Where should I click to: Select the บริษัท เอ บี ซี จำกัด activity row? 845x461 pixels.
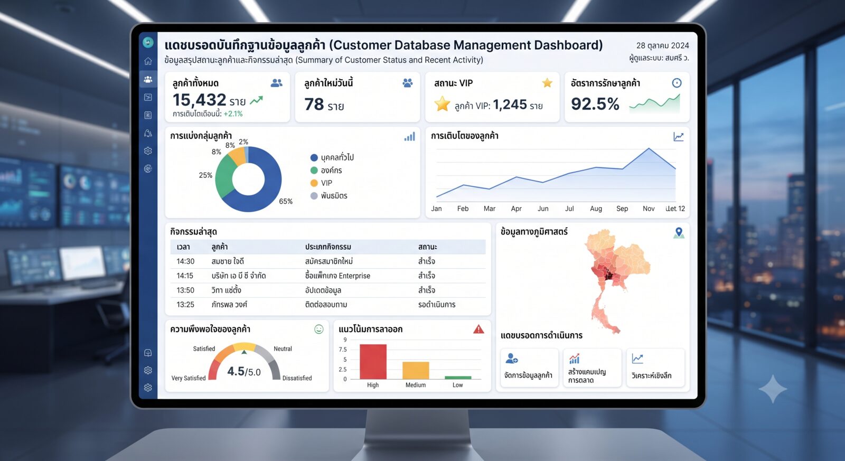[x=328, y=276]
